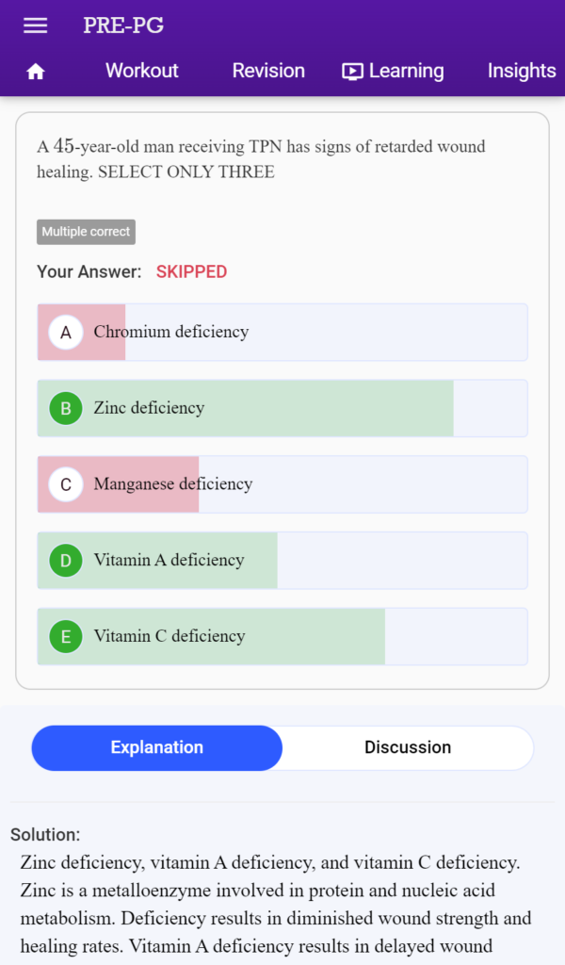
Task: Open the Insights tab
Action: pos(522,71)
